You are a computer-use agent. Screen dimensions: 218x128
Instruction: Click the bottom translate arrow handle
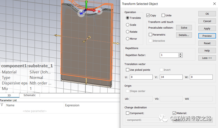(x=86, y=81)
